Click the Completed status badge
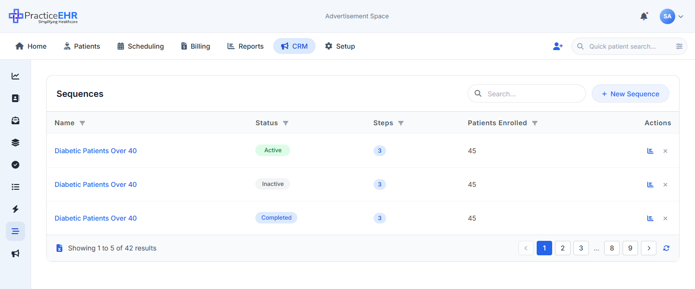 [276, 218]
